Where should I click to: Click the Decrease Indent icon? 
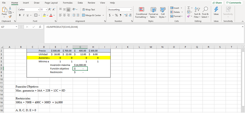[x=74, y=15]
